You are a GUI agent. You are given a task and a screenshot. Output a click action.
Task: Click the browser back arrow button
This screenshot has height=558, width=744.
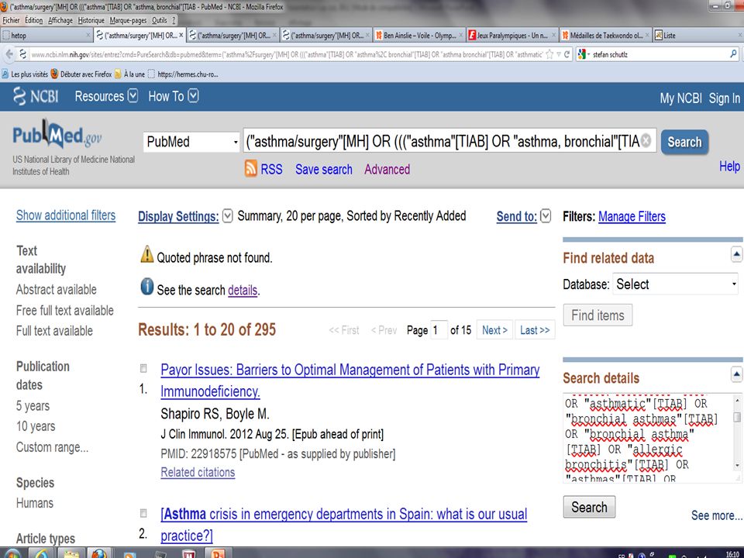coord(9,54)
